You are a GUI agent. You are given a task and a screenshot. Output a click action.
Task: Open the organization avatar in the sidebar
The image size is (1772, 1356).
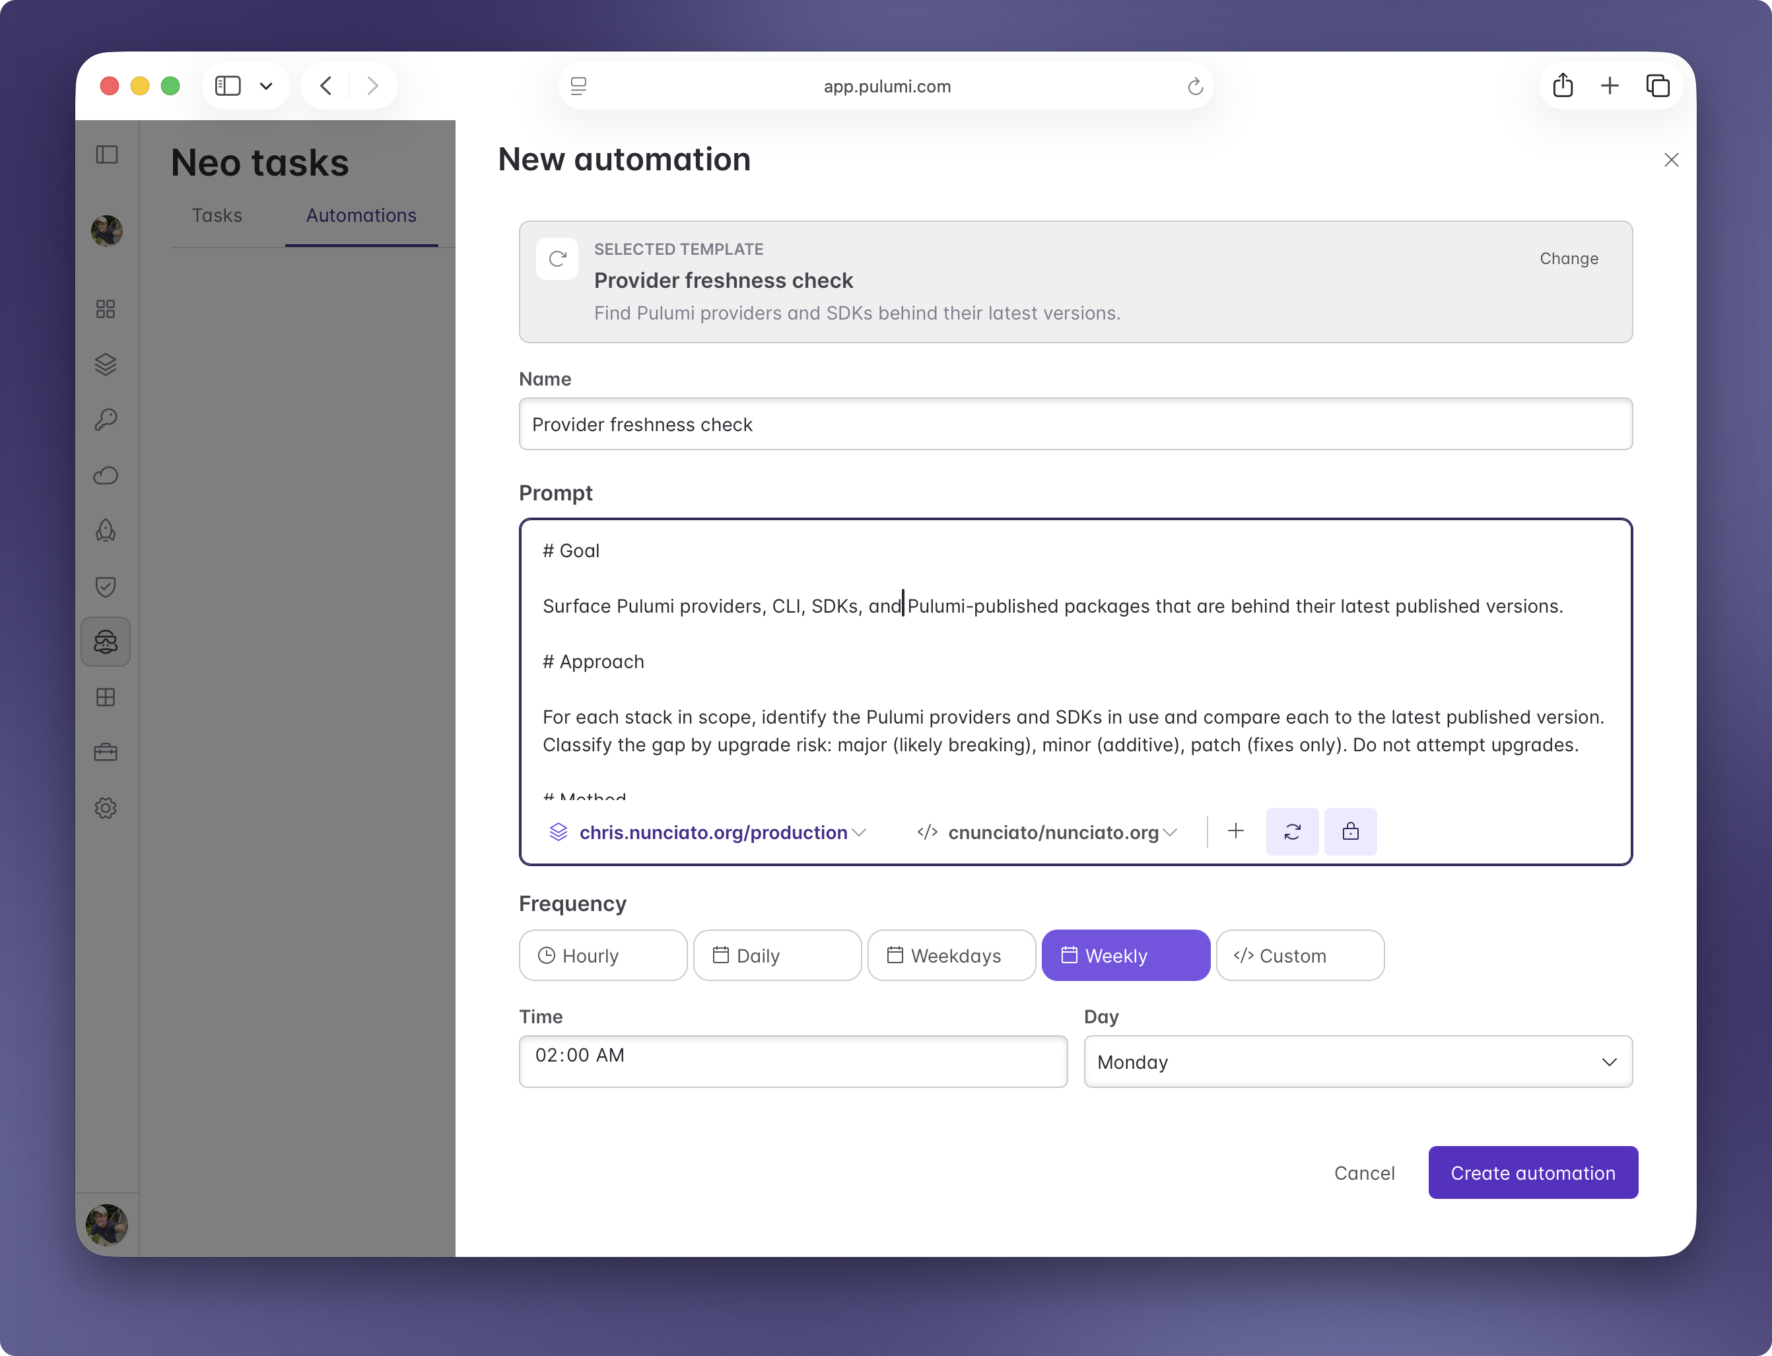(x=106, y=231)
